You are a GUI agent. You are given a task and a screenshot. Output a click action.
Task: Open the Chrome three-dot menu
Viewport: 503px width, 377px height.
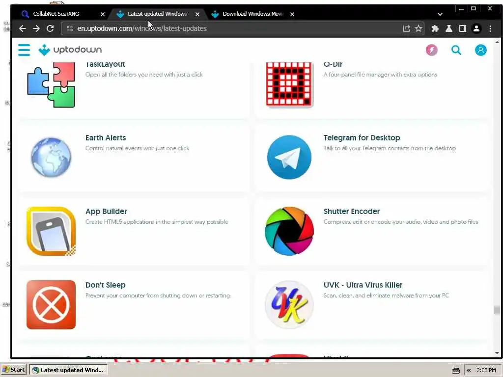click(490, 28)
